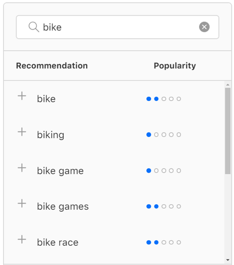Screen dimensions: 234x265
Task: Click the magnifying glass search icon
Action: coord(34,27)
